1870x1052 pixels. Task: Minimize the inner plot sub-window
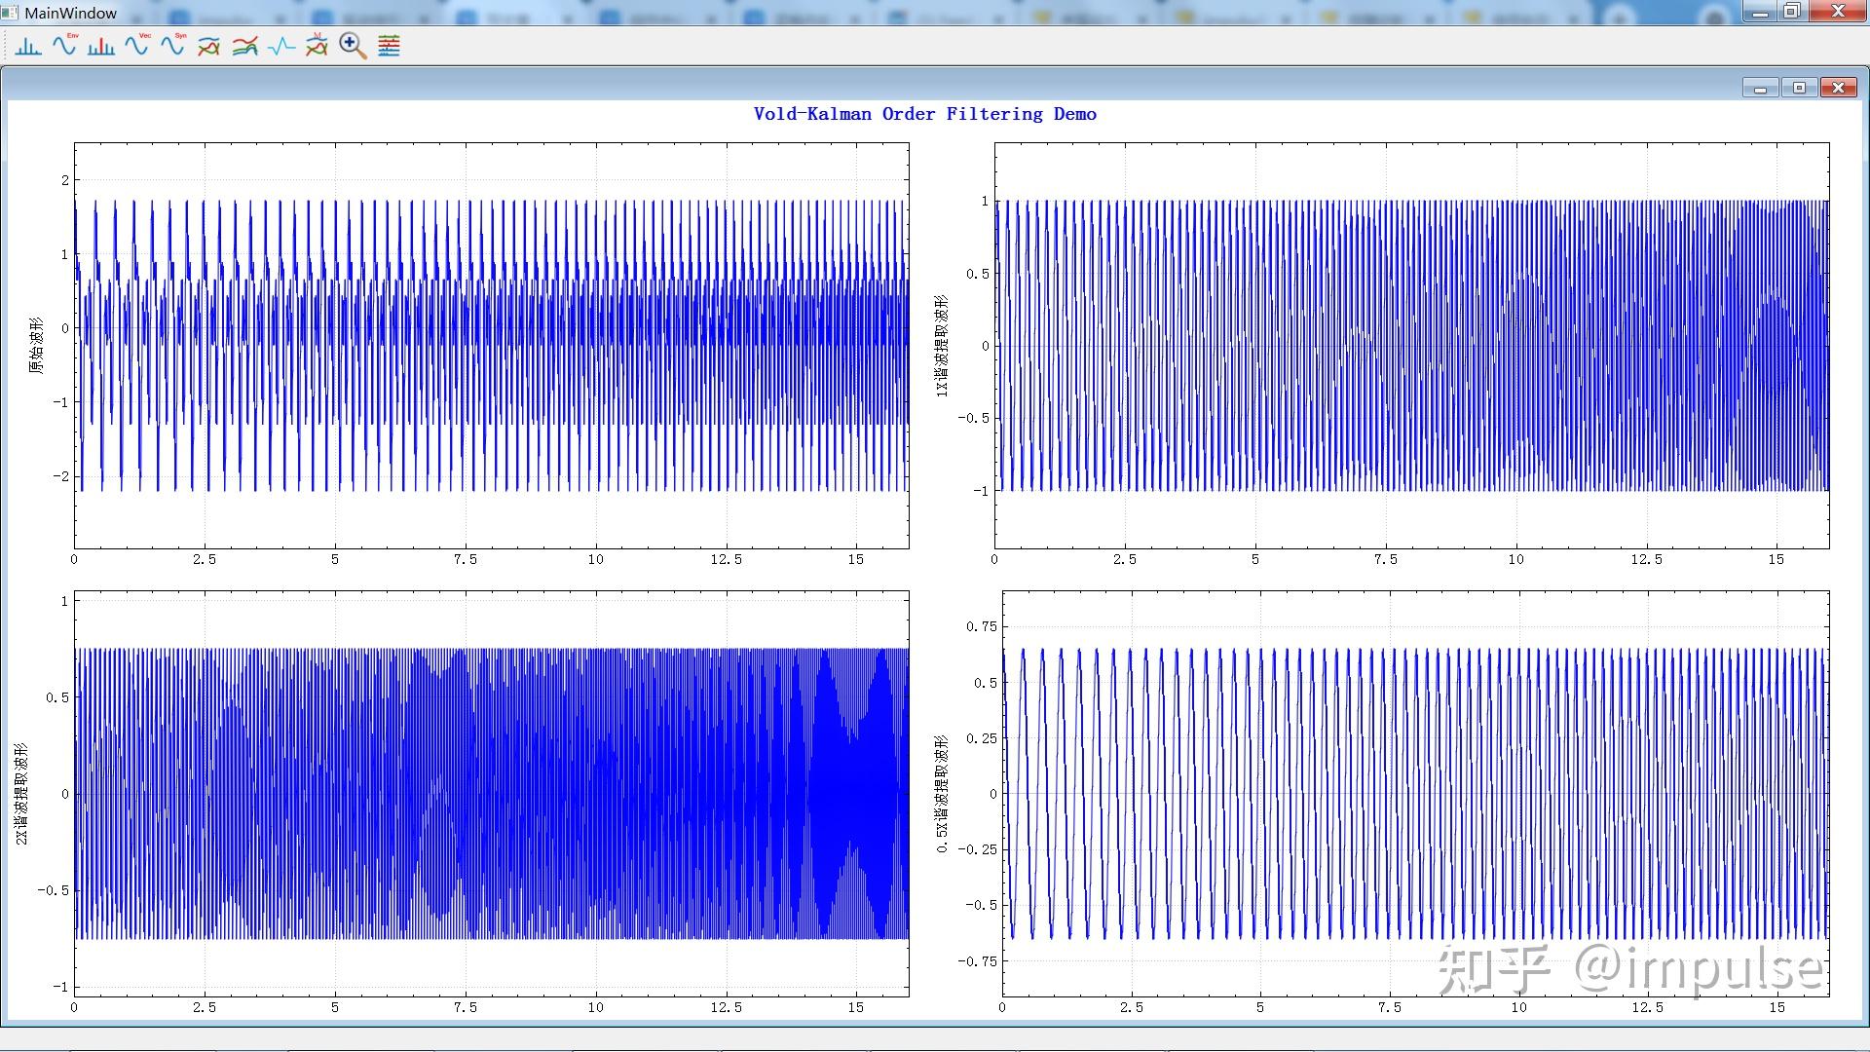(x=1760, y=88)
